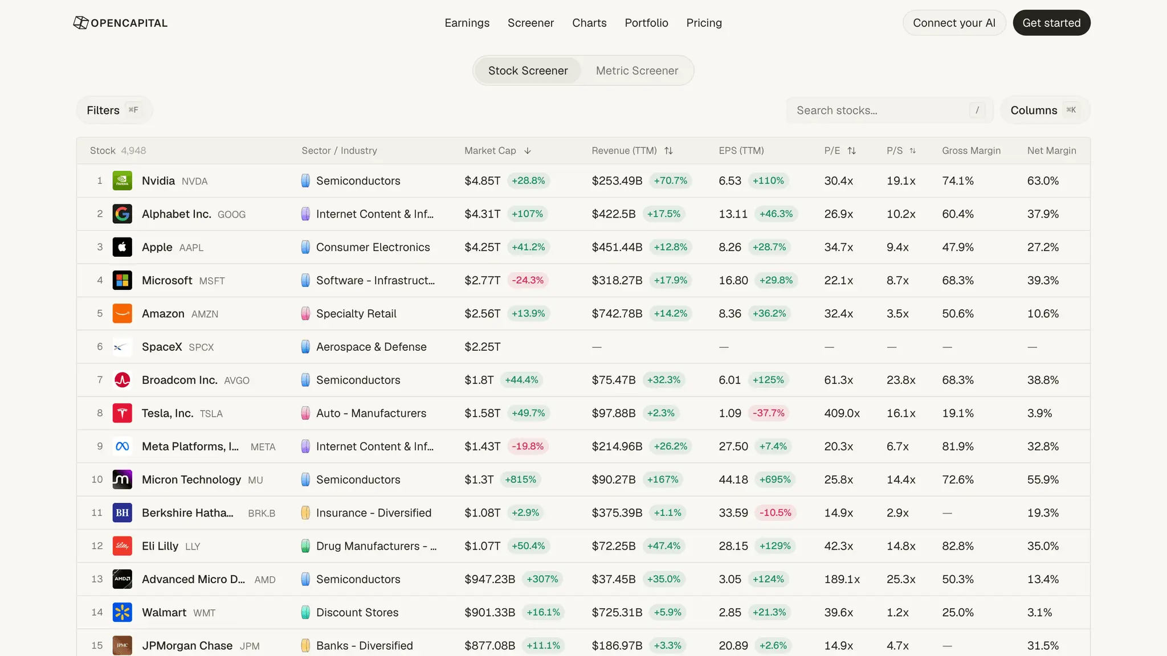The width and height of the screenshot is (1167, 656).
Task: Click Tesla's 409.0x P/E value
Action: click(842, 413)
